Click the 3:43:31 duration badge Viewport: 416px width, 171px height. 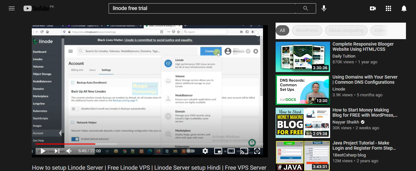(x=320, y=167)
